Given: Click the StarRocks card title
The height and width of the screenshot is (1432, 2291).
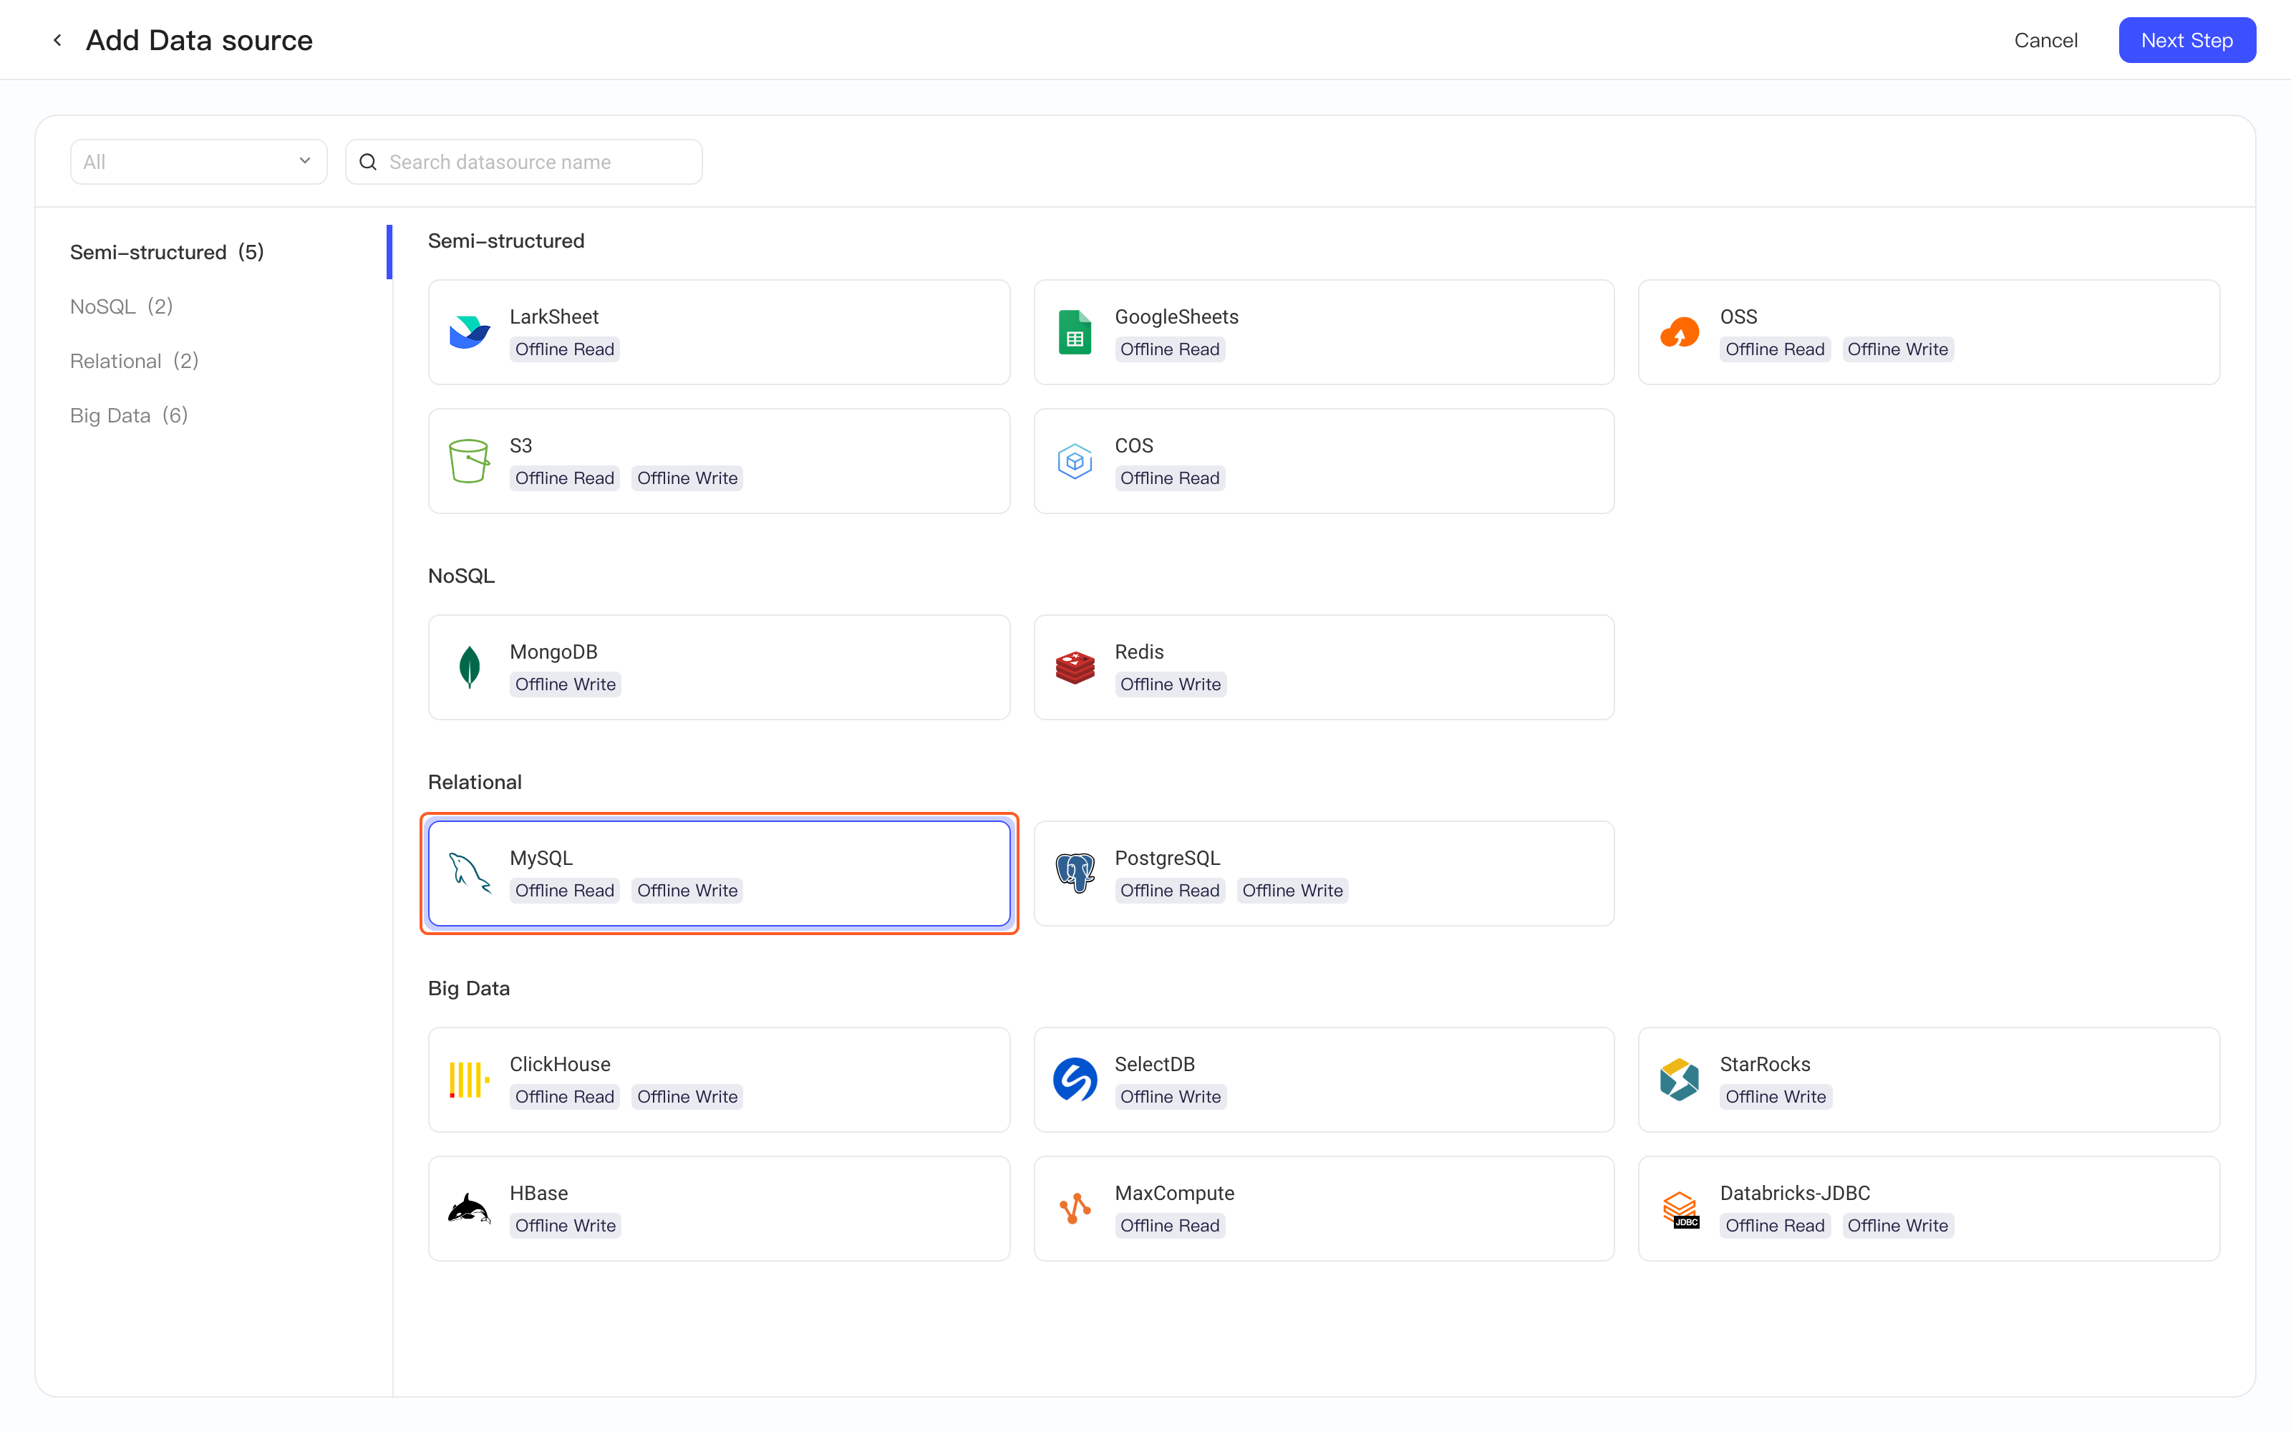Looking at the screenshot, I should pos(1765,1063).
